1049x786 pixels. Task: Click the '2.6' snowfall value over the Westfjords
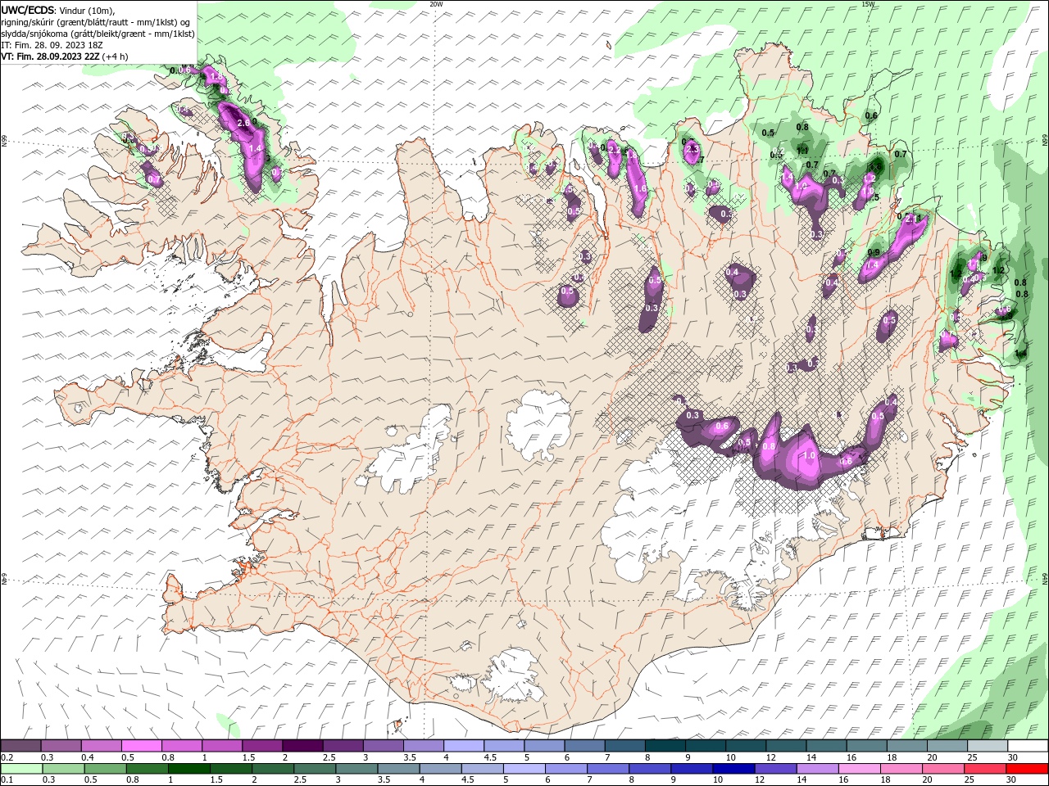243,123
